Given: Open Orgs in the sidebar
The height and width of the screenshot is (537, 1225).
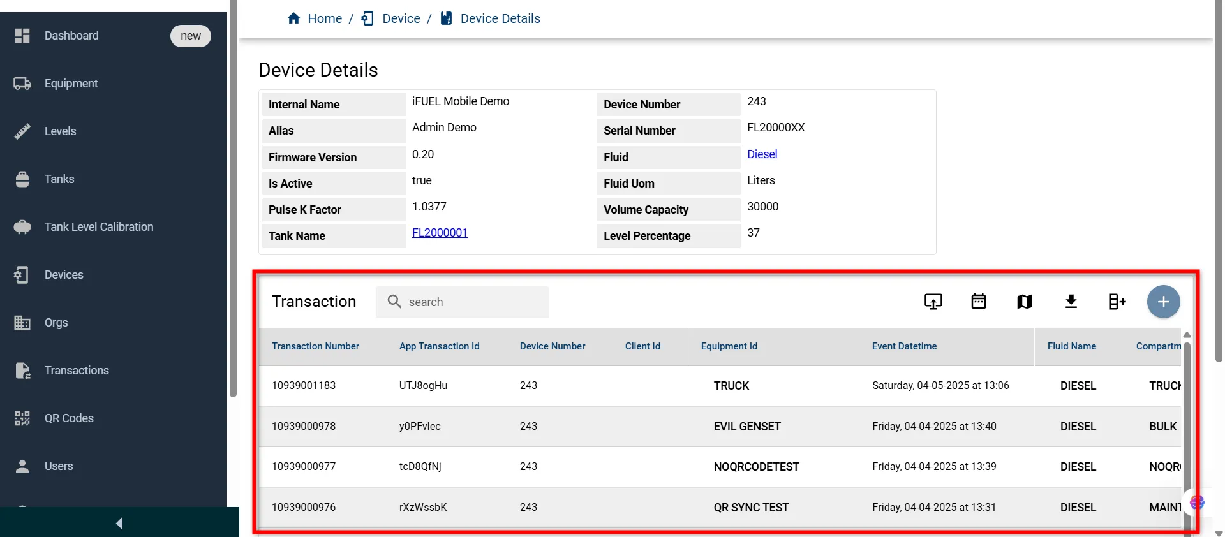Looking at the screenshot, I should 56,323.
